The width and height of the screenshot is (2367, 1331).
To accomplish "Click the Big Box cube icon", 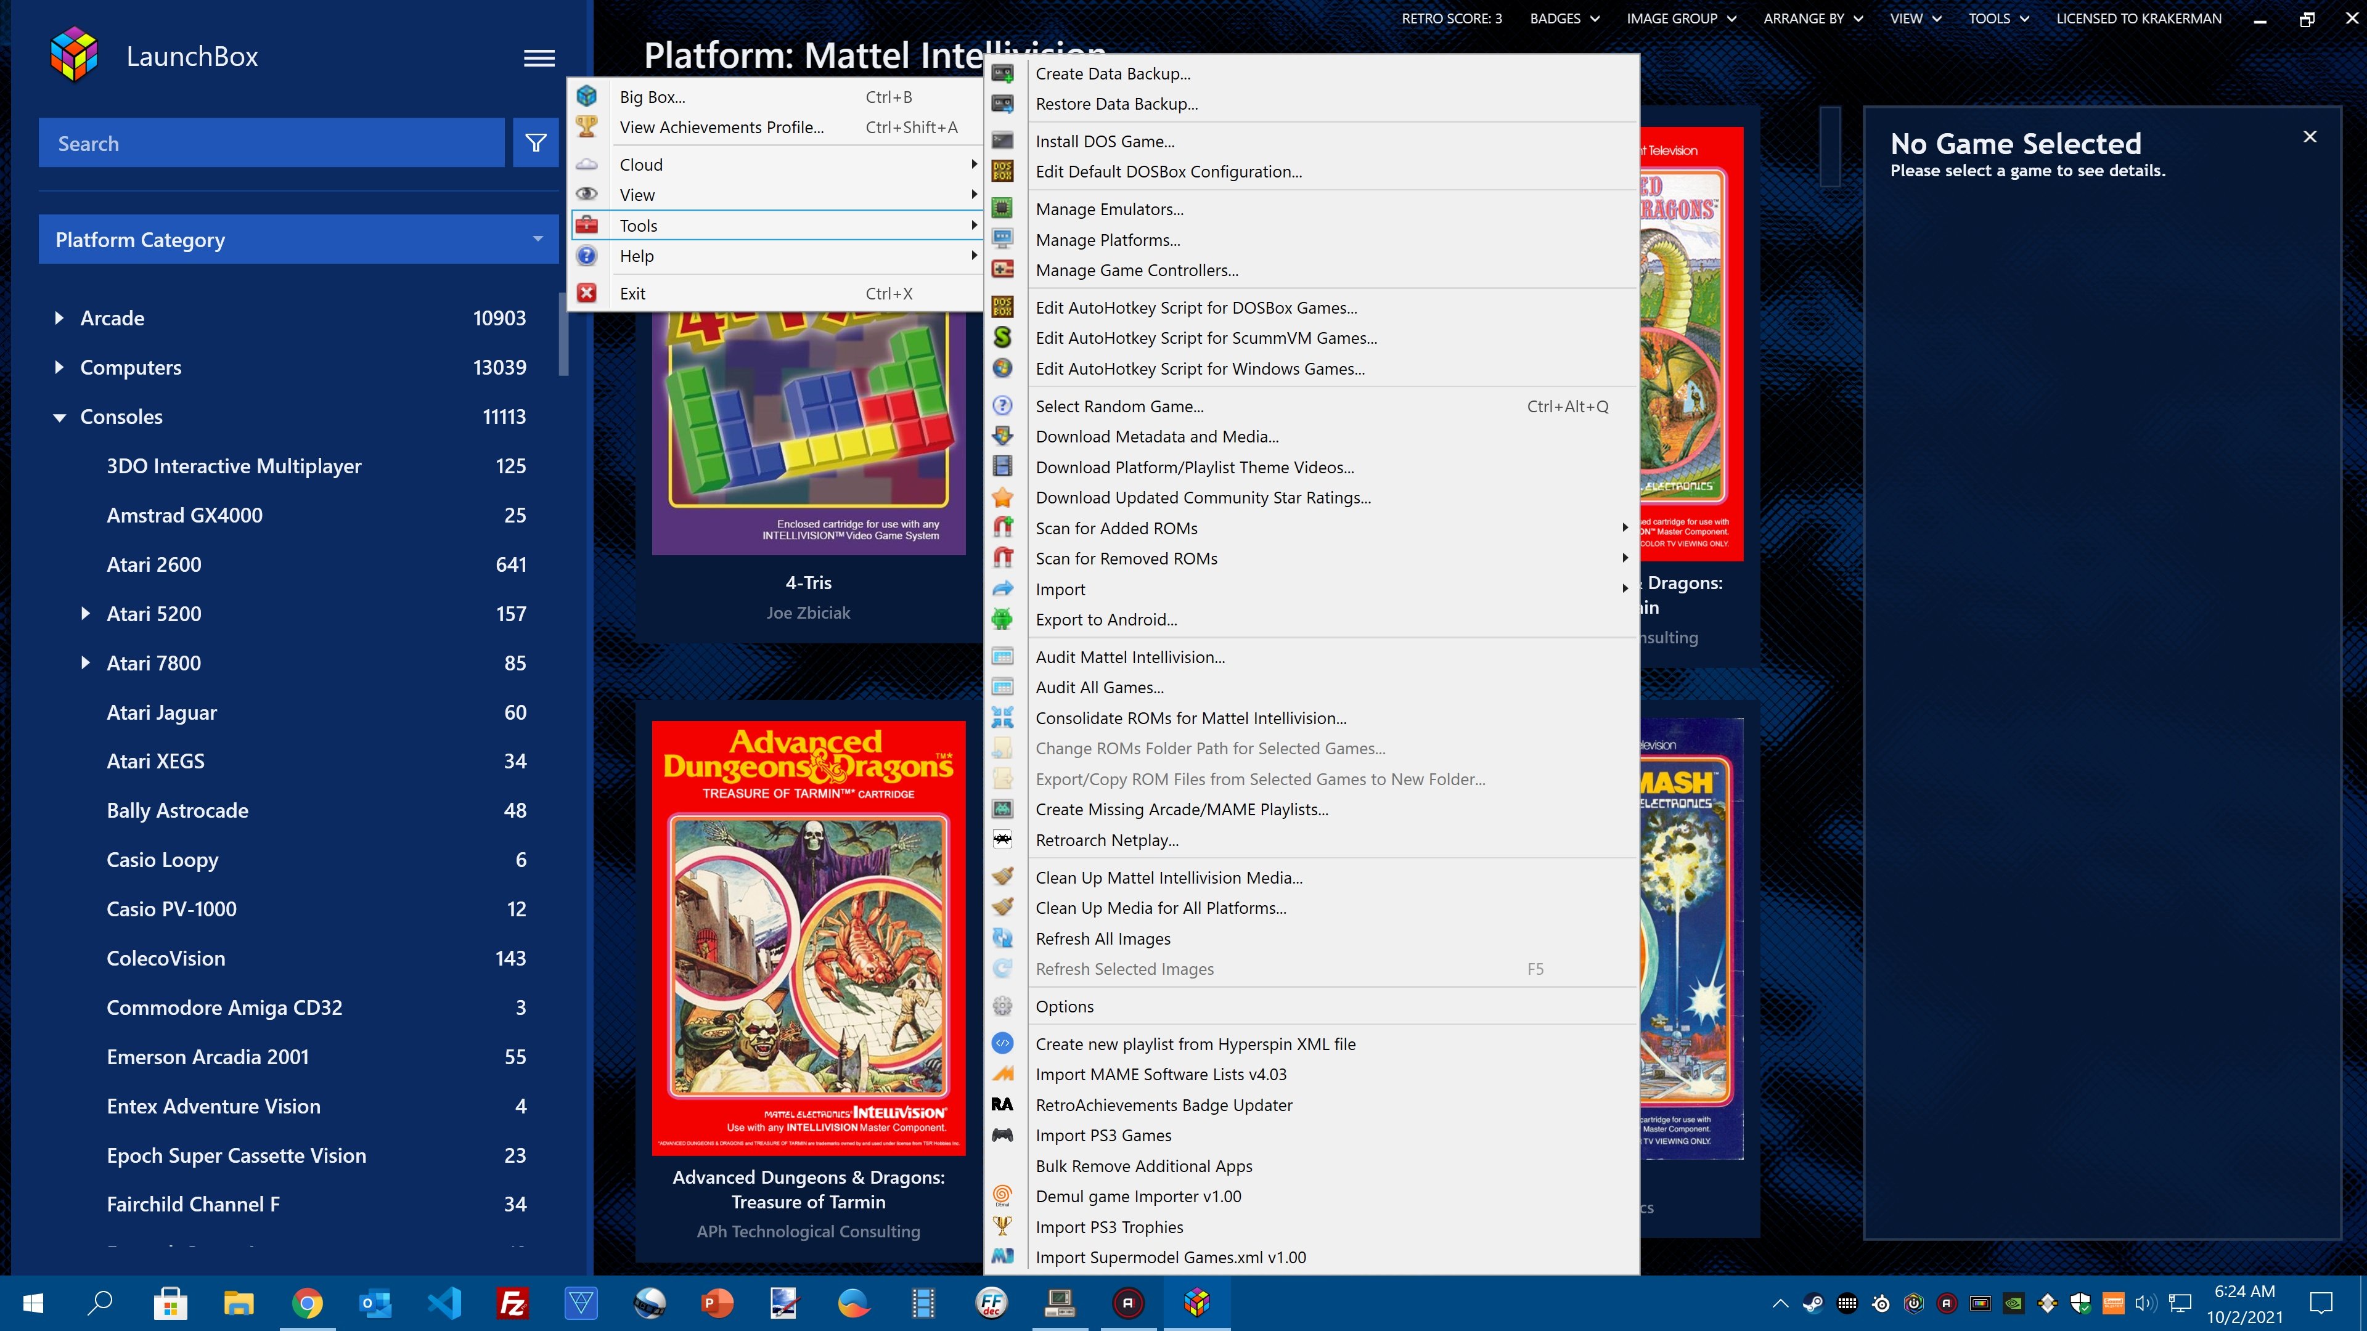I will [x=587, y=97].
